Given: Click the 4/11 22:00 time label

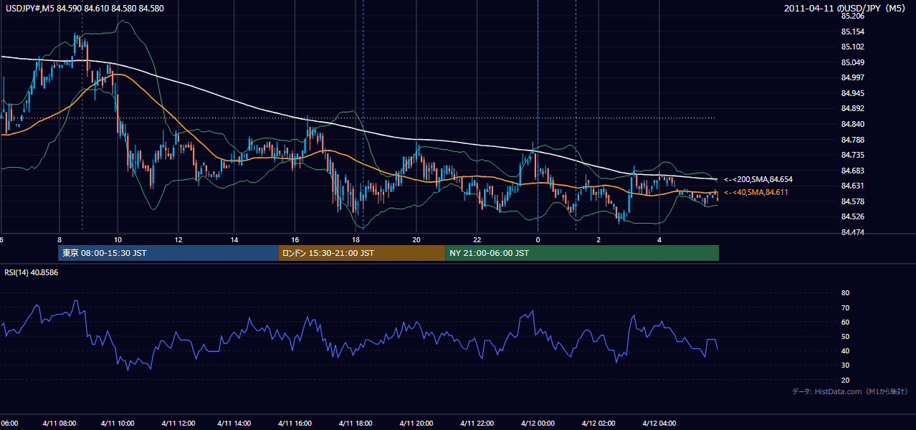Looking at the screenshot, I should coord(478,424).
